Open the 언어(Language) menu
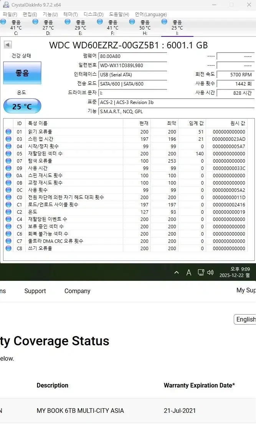 [x=151, y=14]
